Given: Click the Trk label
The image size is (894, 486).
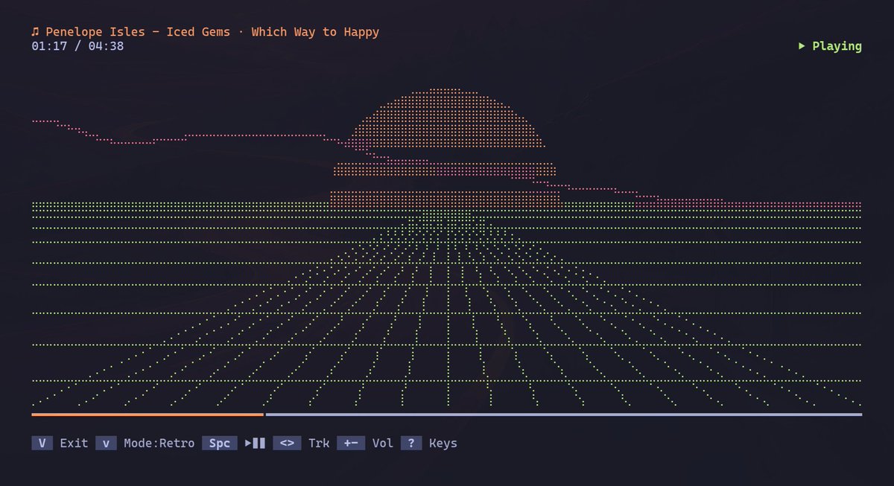Looking at the screenshot, I should 319,444.
